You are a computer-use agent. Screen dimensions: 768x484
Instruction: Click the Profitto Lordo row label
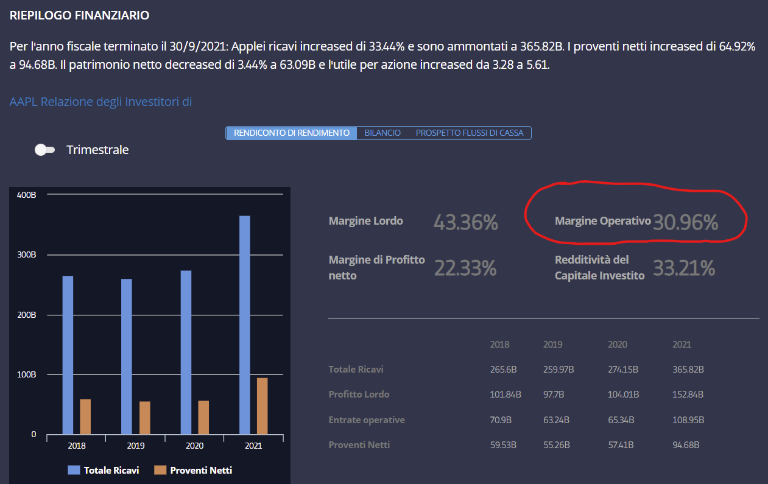coord(359,395)
